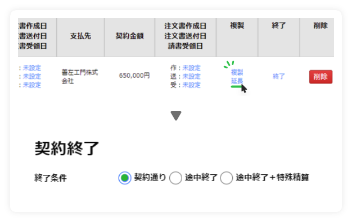Click the 終了条件 label

point(51,178)
